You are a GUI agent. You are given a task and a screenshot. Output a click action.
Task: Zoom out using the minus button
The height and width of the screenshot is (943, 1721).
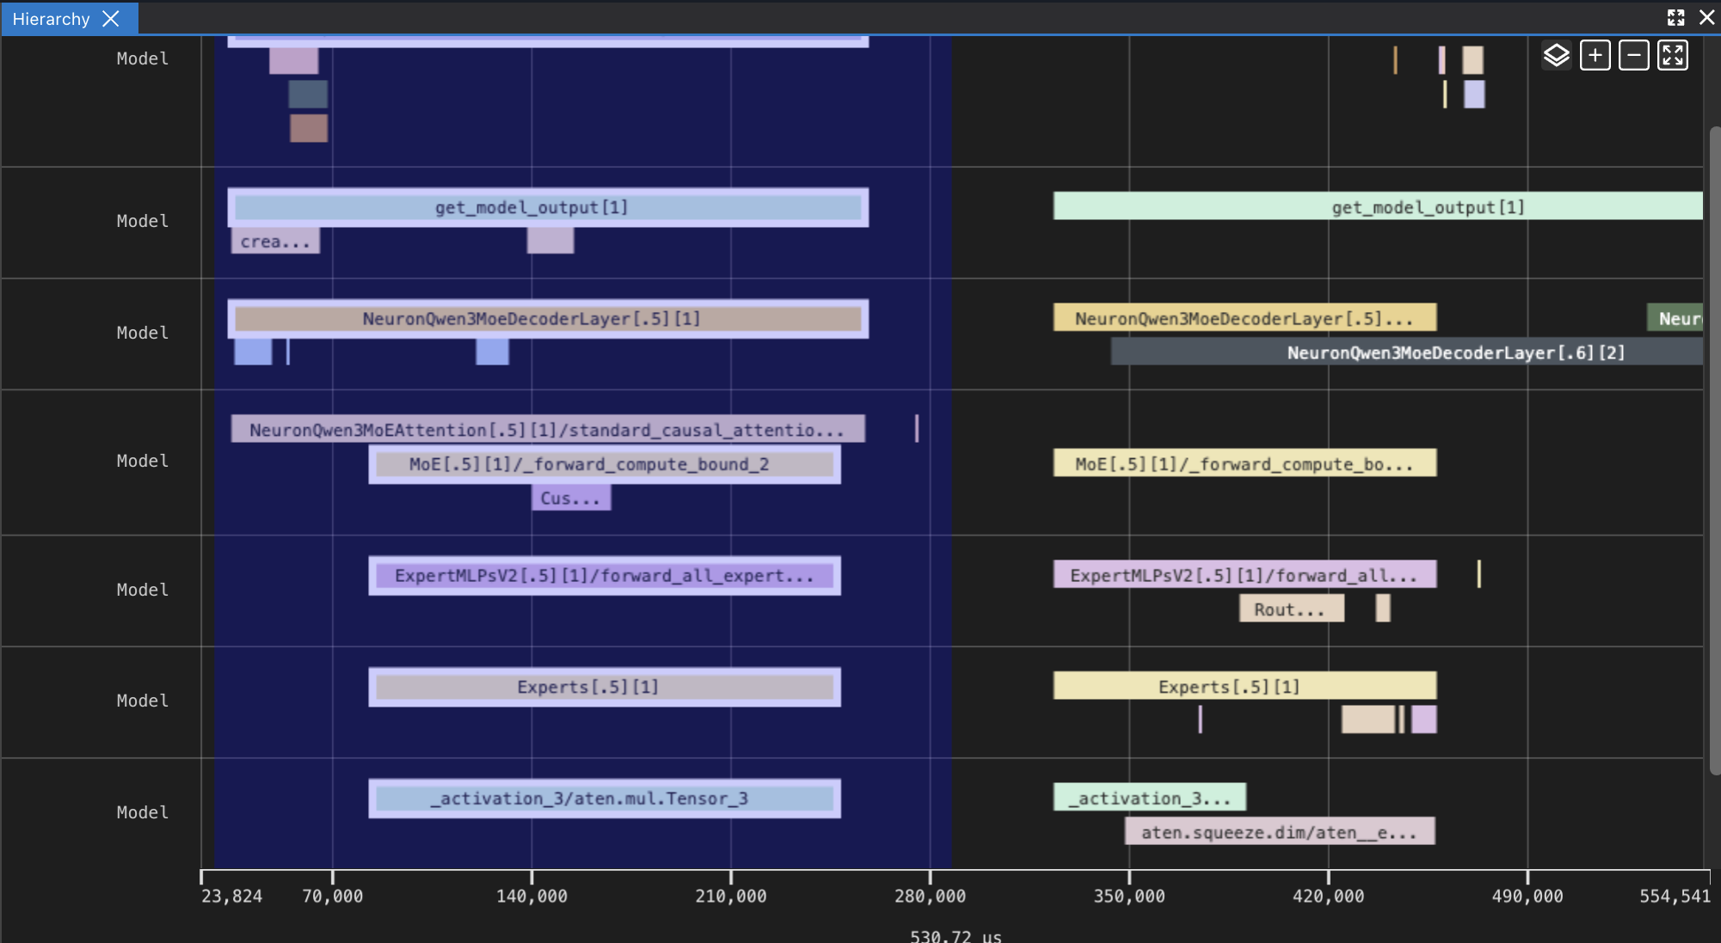pyautogui.click(x=1633, y=55)
